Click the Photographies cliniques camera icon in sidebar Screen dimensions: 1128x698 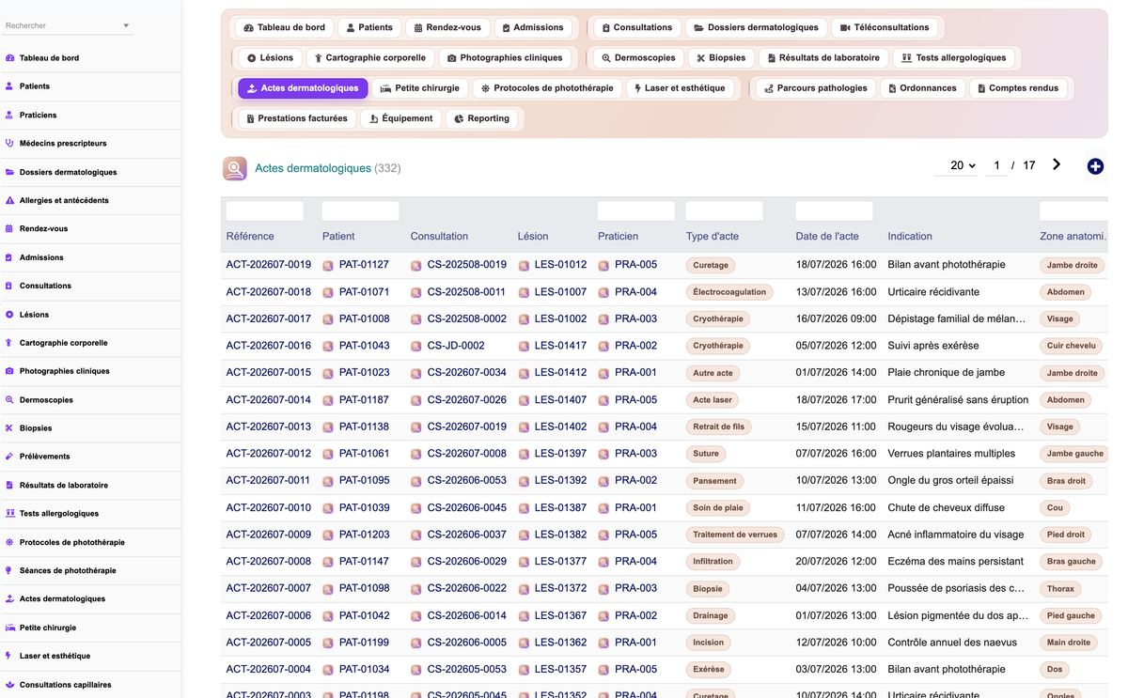pos(9,371)
